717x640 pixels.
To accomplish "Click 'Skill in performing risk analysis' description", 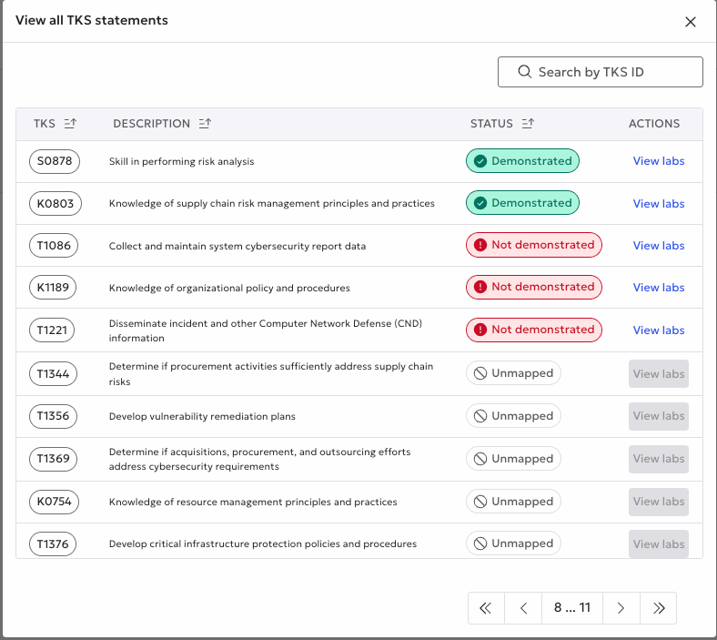I will coord(182,161).
